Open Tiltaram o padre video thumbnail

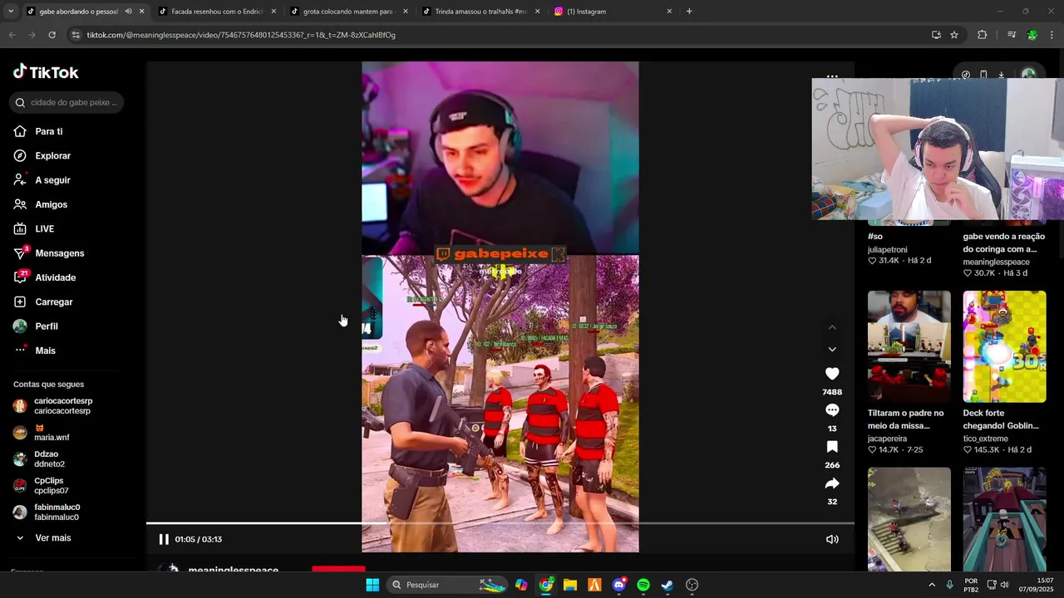909,346
